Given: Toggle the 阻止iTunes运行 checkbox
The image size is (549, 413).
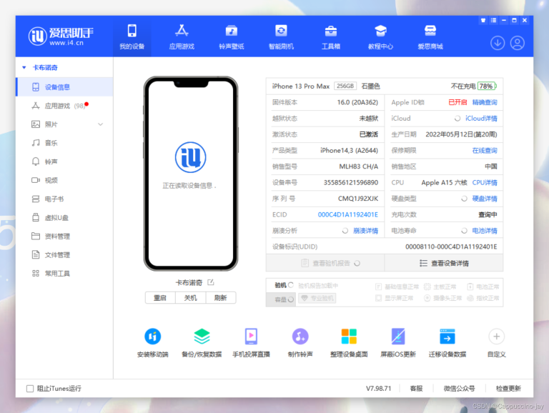Looking at the screenshot, I should (x=30, y=389).
